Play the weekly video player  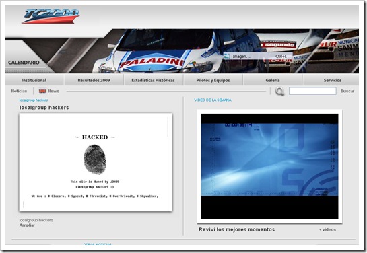269,166
